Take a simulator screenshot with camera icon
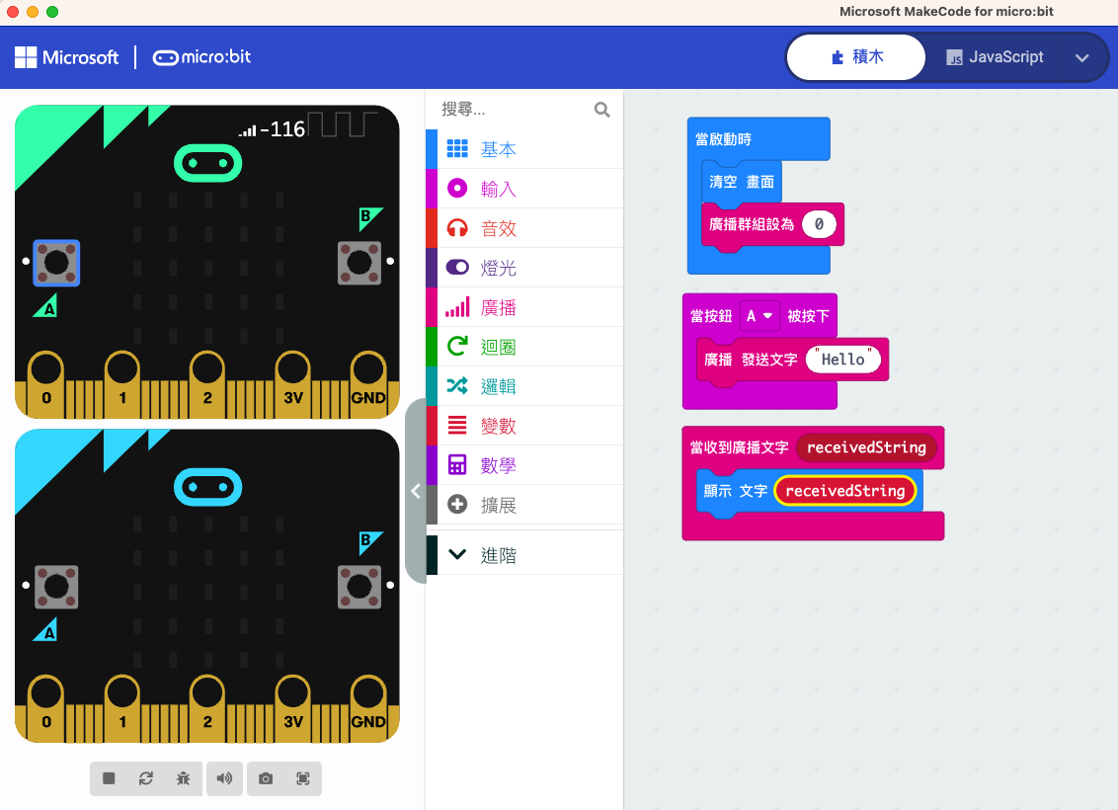1118x810 pixels. click(x=266, y=778)
